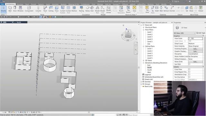Select the Column tool
This screenshot has width=206, height=116.
click(38, 9)
